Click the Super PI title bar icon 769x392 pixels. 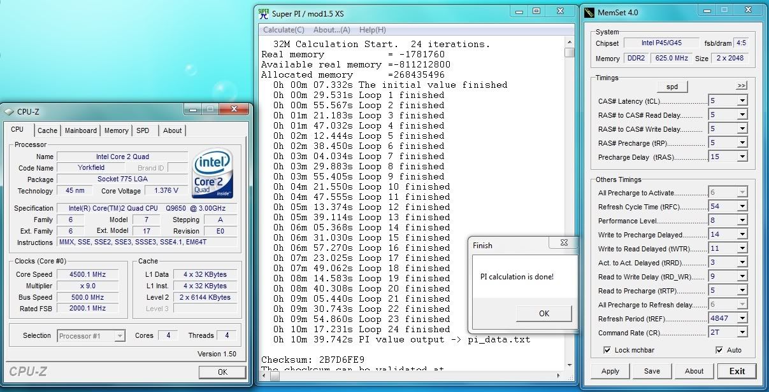click(264, 13)
